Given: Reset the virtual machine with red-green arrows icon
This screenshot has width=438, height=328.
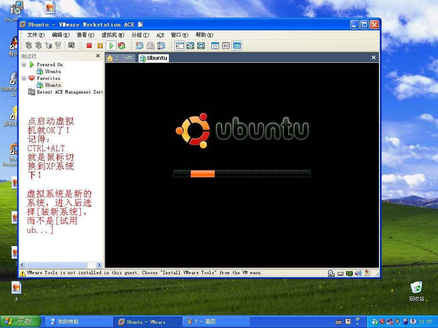Looking at the screenshot, I should tap(121, 46).
